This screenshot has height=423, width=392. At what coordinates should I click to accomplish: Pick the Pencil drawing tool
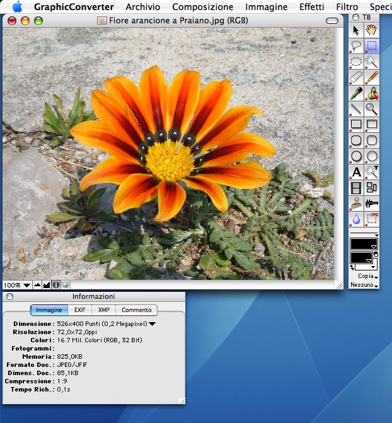372,78
